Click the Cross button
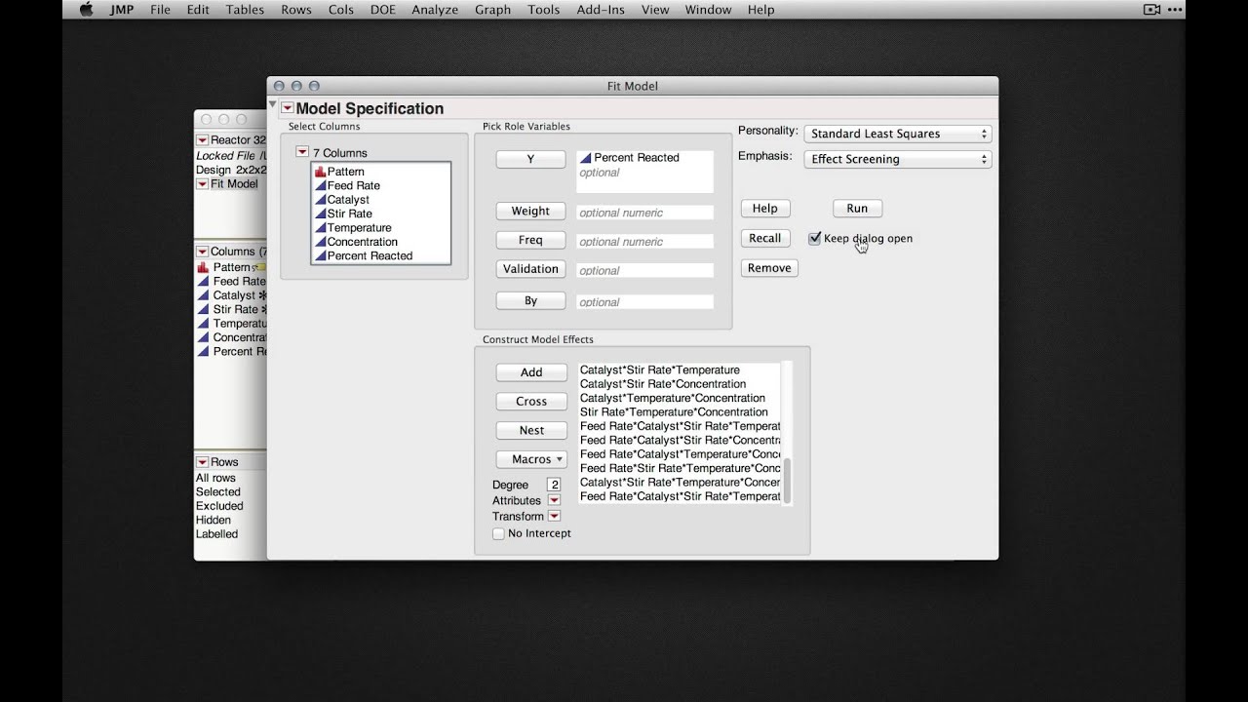The width and height of the screenshot is (1248, 702). pos(531,402)
